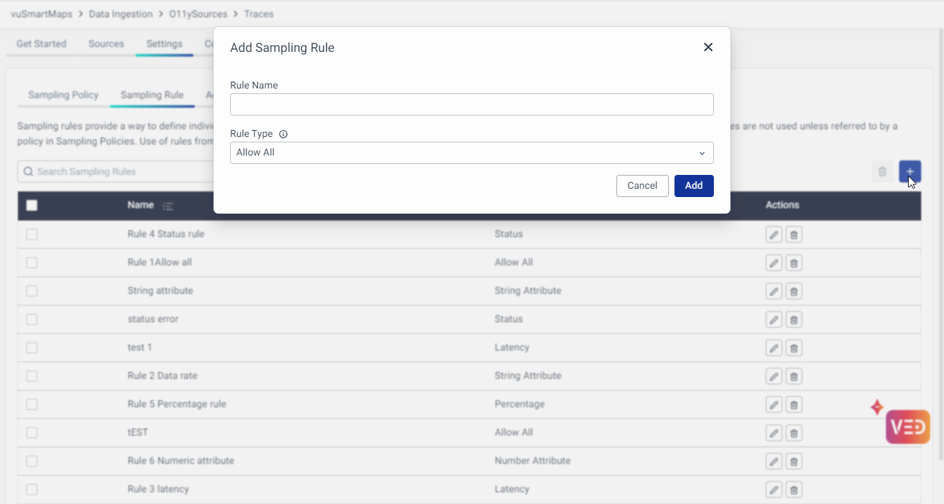Screen dimensions: 944x504
Task: Click Cancel in Add Sampling Rule dialog
Action: (642, 186)
